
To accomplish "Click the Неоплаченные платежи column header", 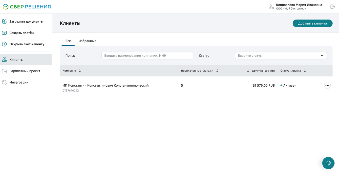I will pyautogui.click(x=197, y=71).
